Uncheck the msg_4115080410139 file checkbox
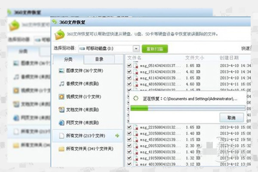This screenshot has width=258, height=172. 129,152
